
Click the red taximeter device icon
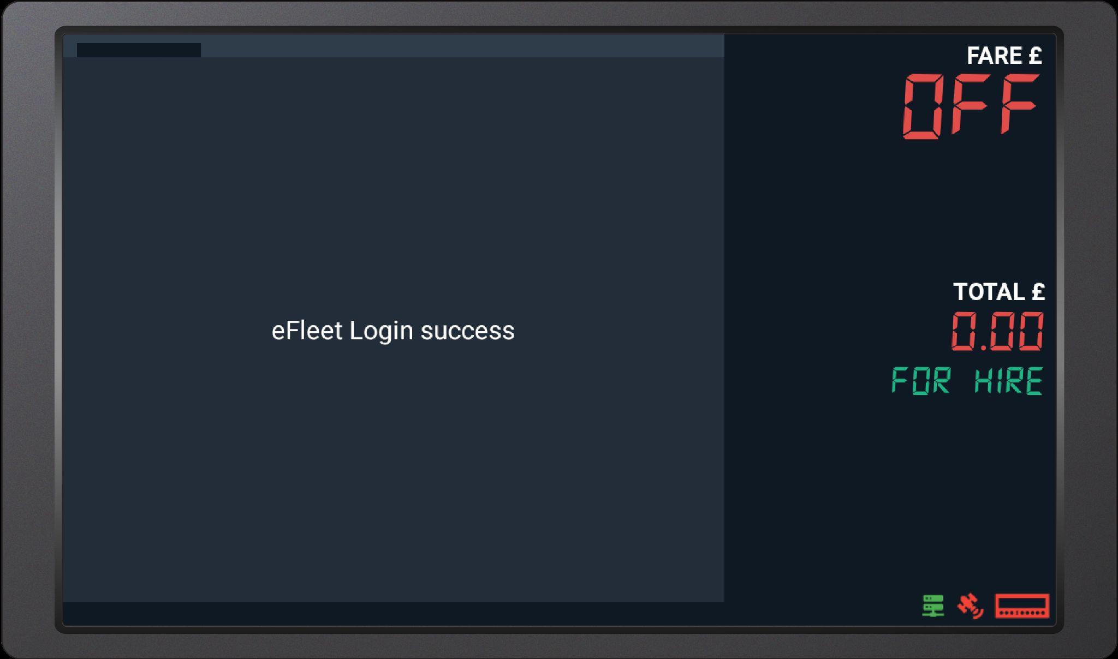click(1022, 606)
